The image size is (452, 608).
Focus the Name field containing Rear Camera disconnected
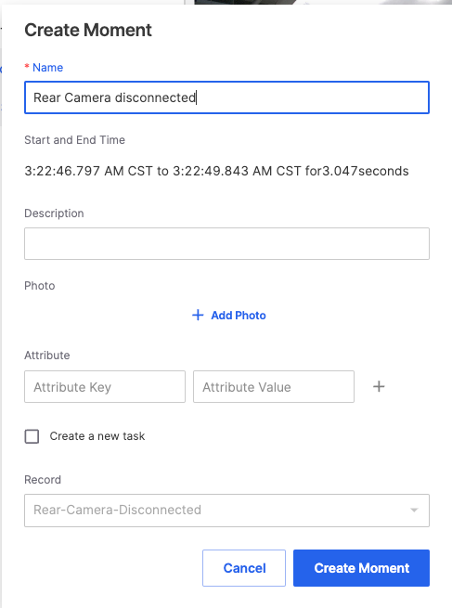pyautogui.click(x=226, y=97)
